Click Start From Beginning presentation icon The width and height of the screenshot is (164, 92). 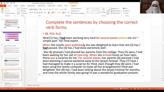(x=14, y=3)
